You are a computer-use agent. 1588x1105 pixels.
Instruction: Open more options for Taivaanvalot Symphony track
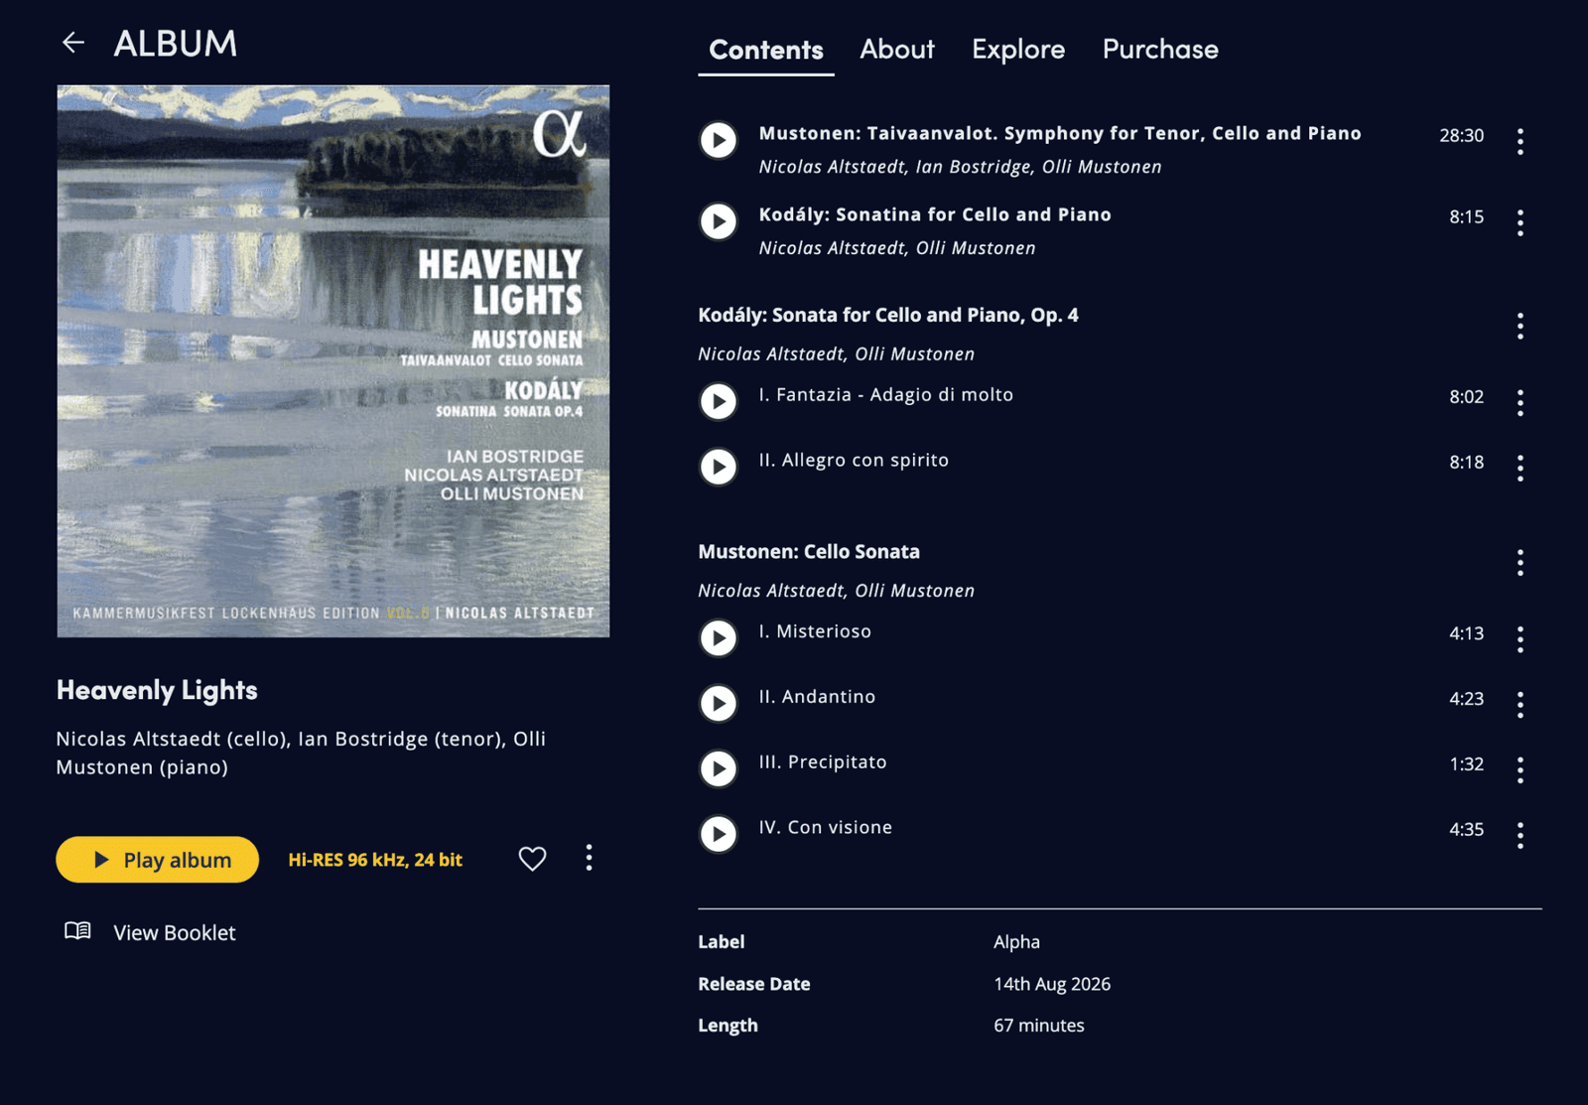tap(1520, 141)
